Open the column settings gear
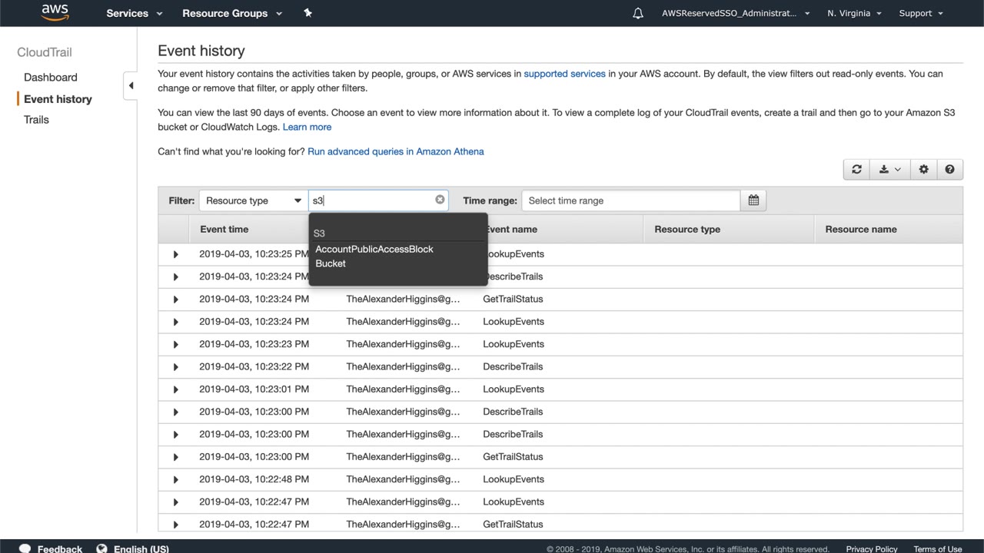 [923, 170]
